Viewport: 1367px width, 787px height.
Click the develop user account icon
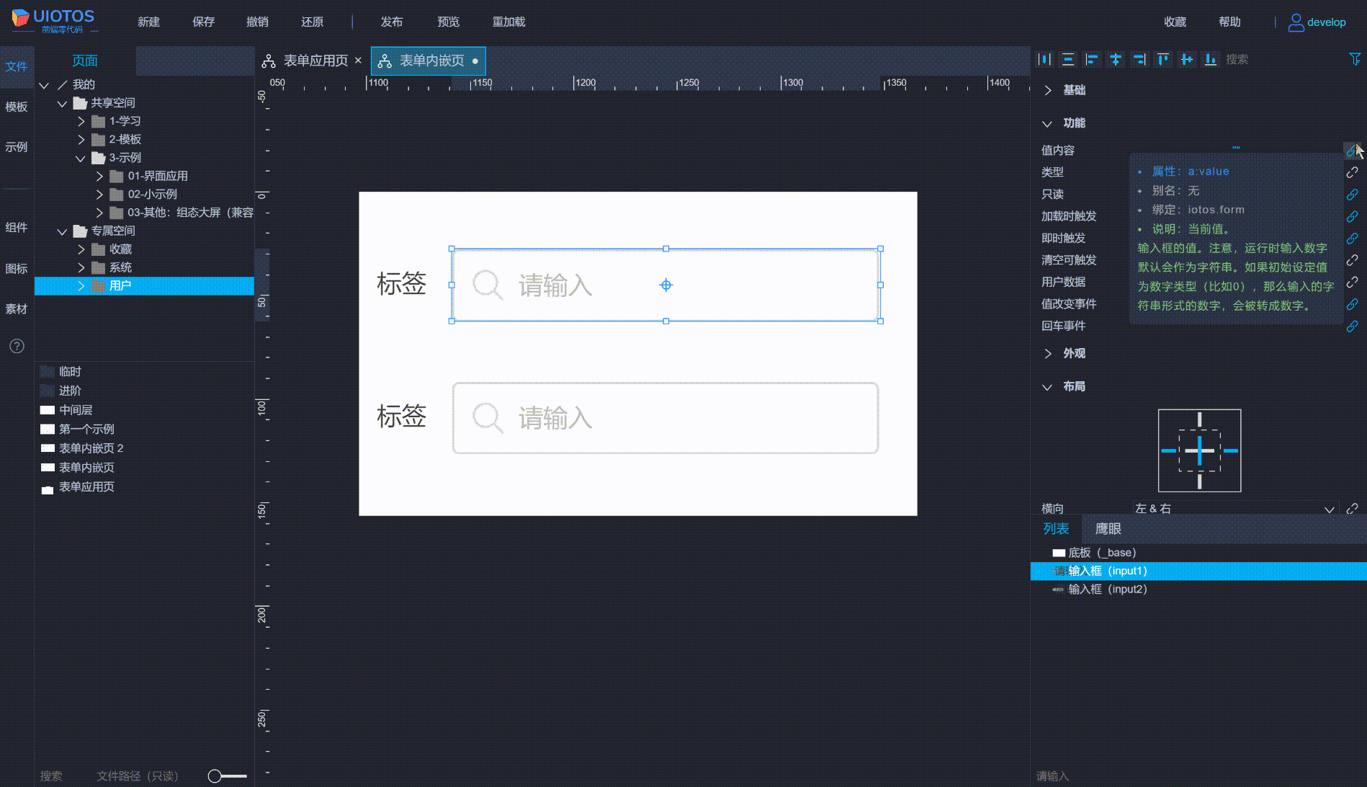pos(1296,22)
